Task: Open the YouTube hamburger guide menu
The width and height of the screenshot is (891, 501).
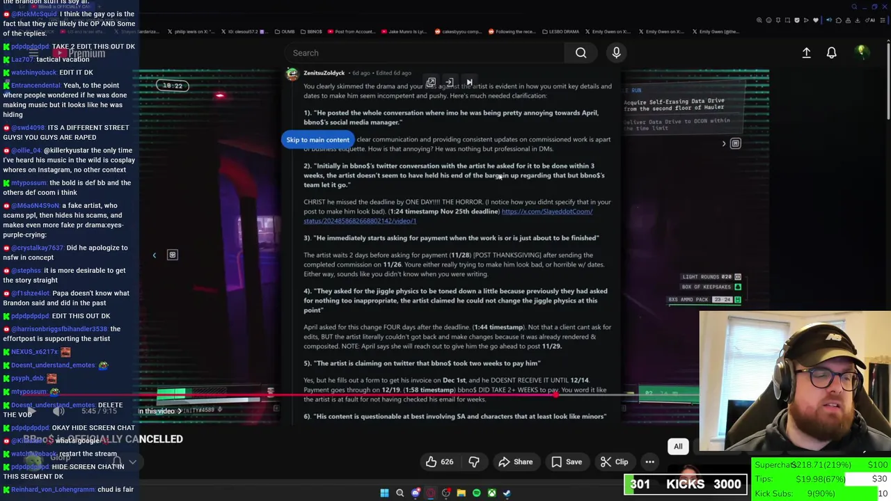Action: [x=33, y=53]
